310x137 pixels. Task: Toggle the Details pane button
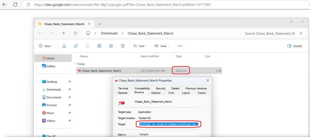pyautogui.click(x=294, y=46)
